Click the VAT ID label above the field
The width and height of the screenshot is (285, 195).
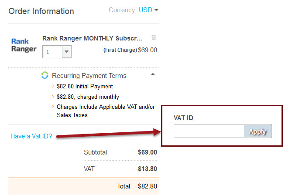click(183, 118)
